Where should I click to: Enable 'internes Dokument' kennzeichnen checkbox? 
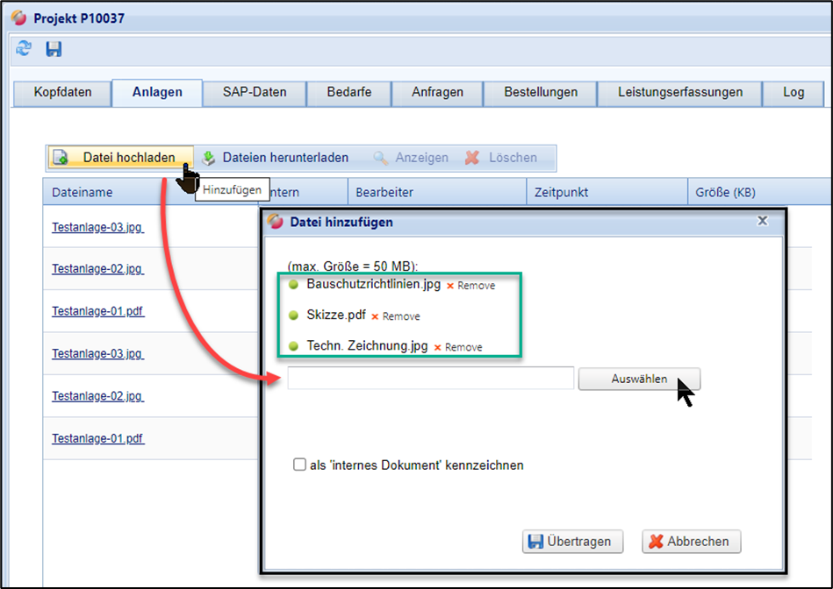point(299,465)
